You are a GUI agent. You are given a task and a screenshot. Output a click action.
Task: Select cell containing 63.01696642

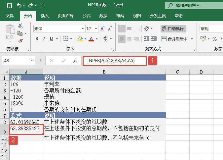click(26, 122)
